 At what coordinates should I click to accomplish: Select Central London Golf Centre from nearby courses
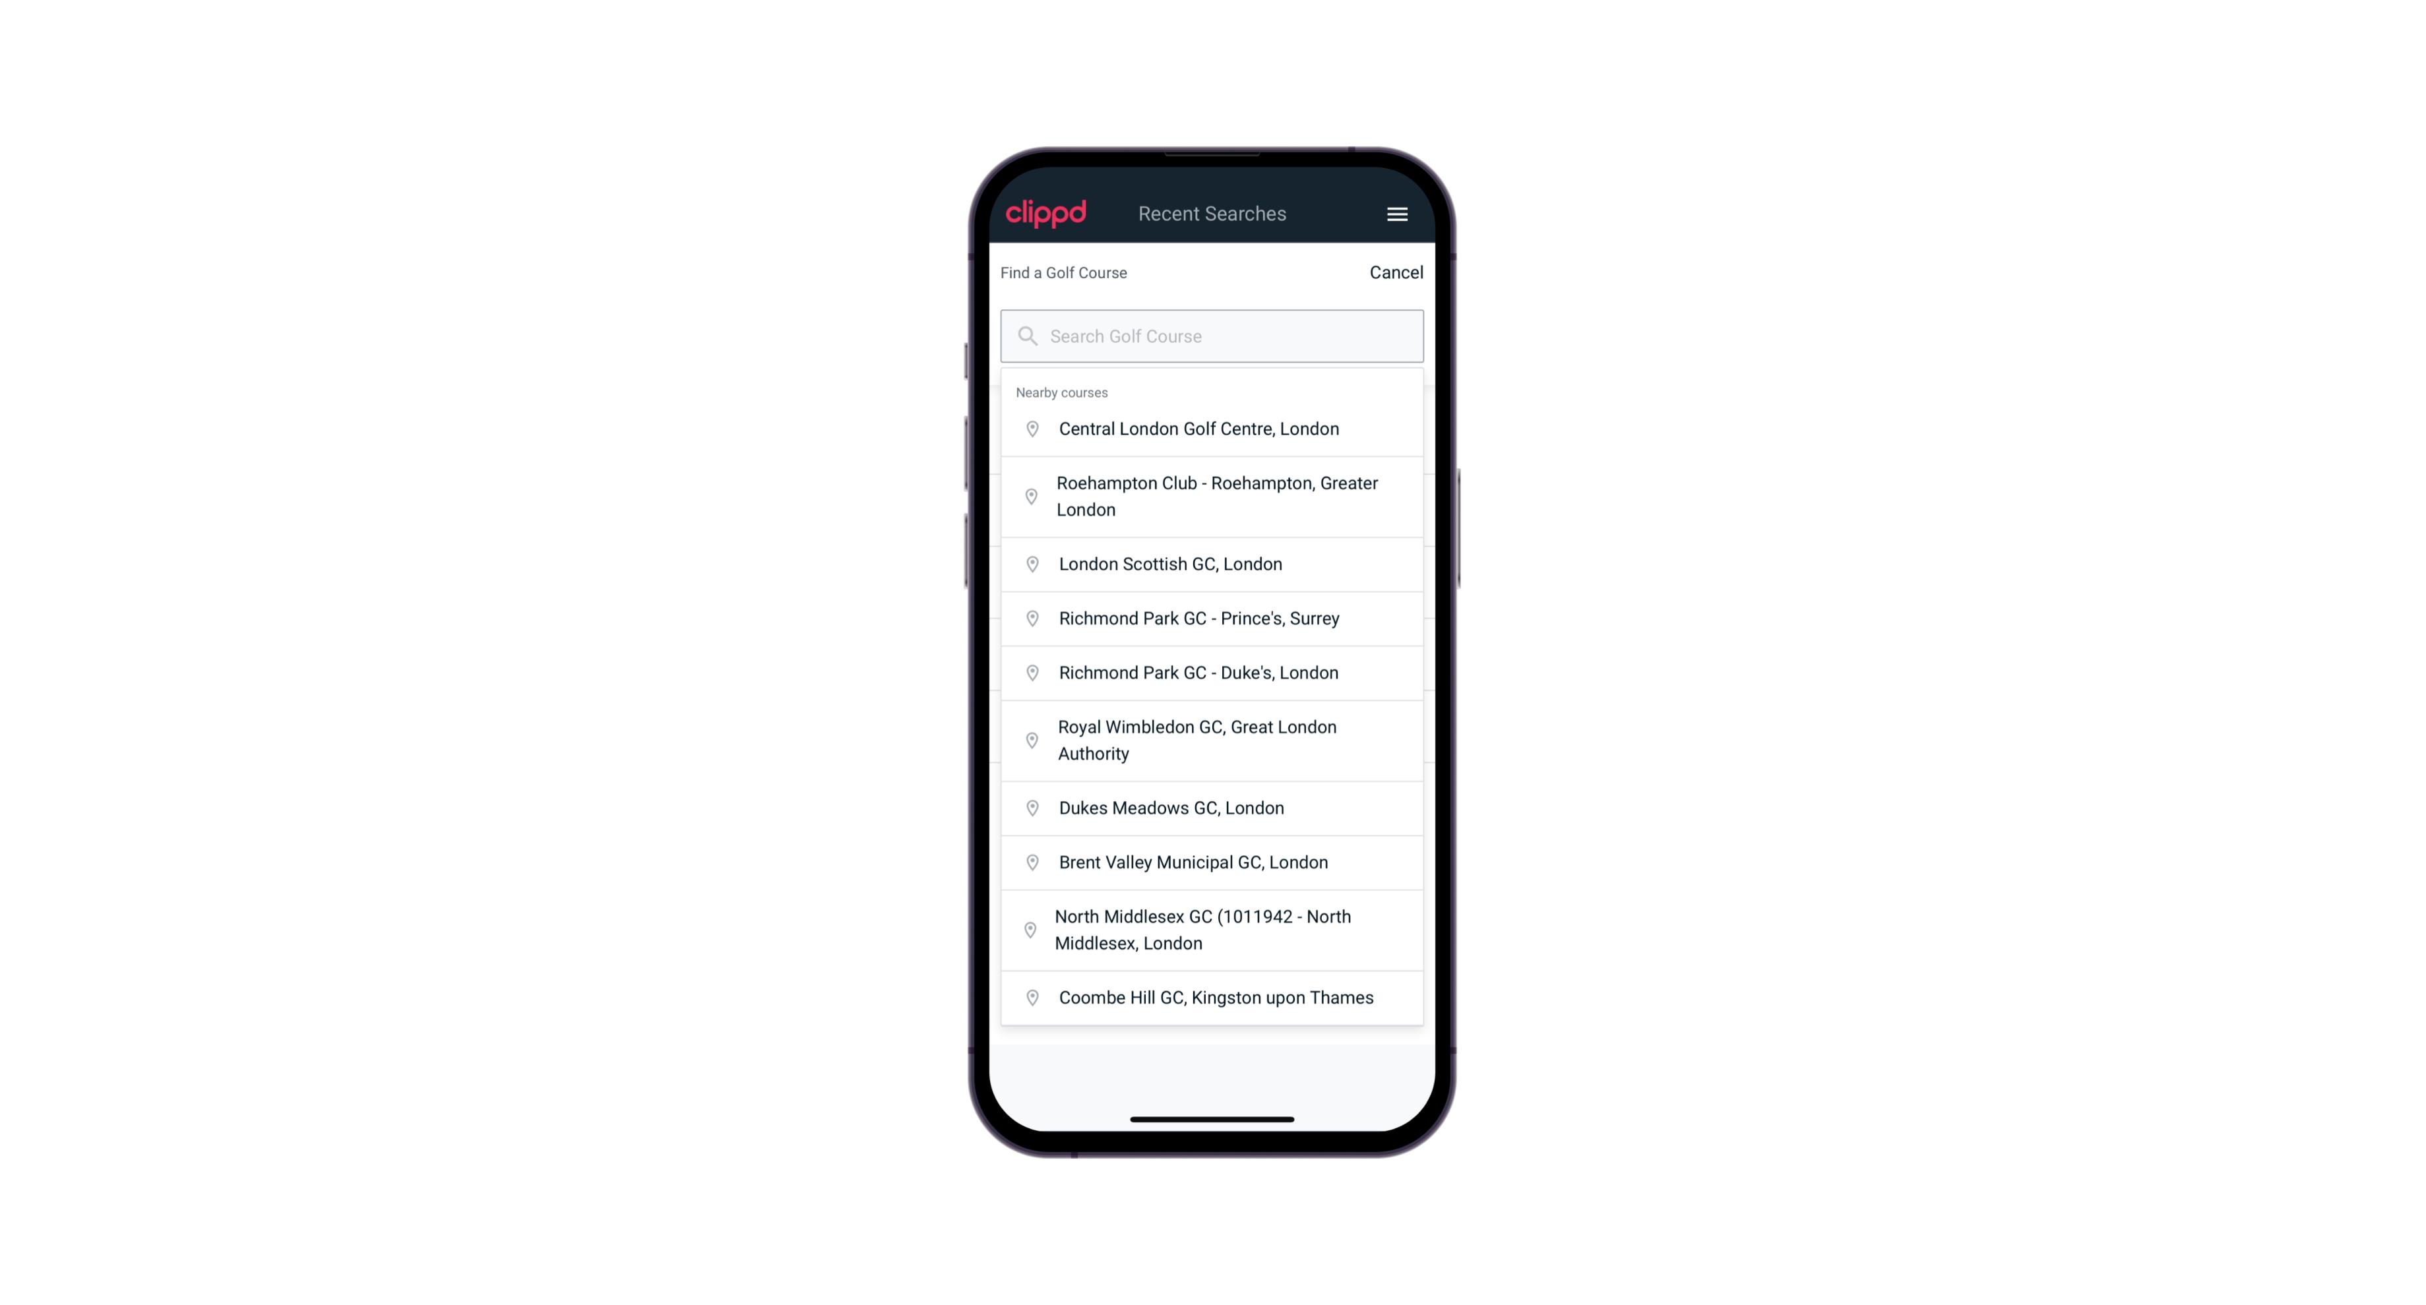[1212, 427]
